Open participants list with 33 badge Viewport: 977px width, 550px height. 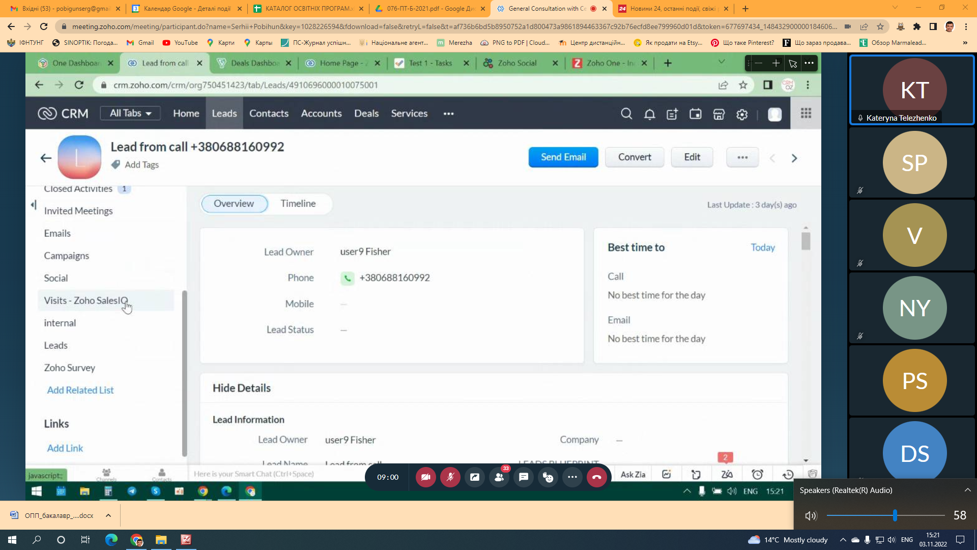click(x=499, y=477)
